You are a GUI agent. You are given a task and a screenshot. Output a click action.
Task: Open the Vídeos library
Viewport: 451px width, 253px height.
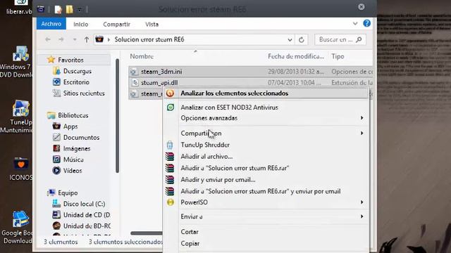point(73,171)
